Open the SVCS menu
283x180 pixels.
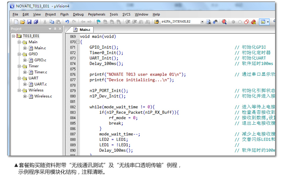[126, 14]
